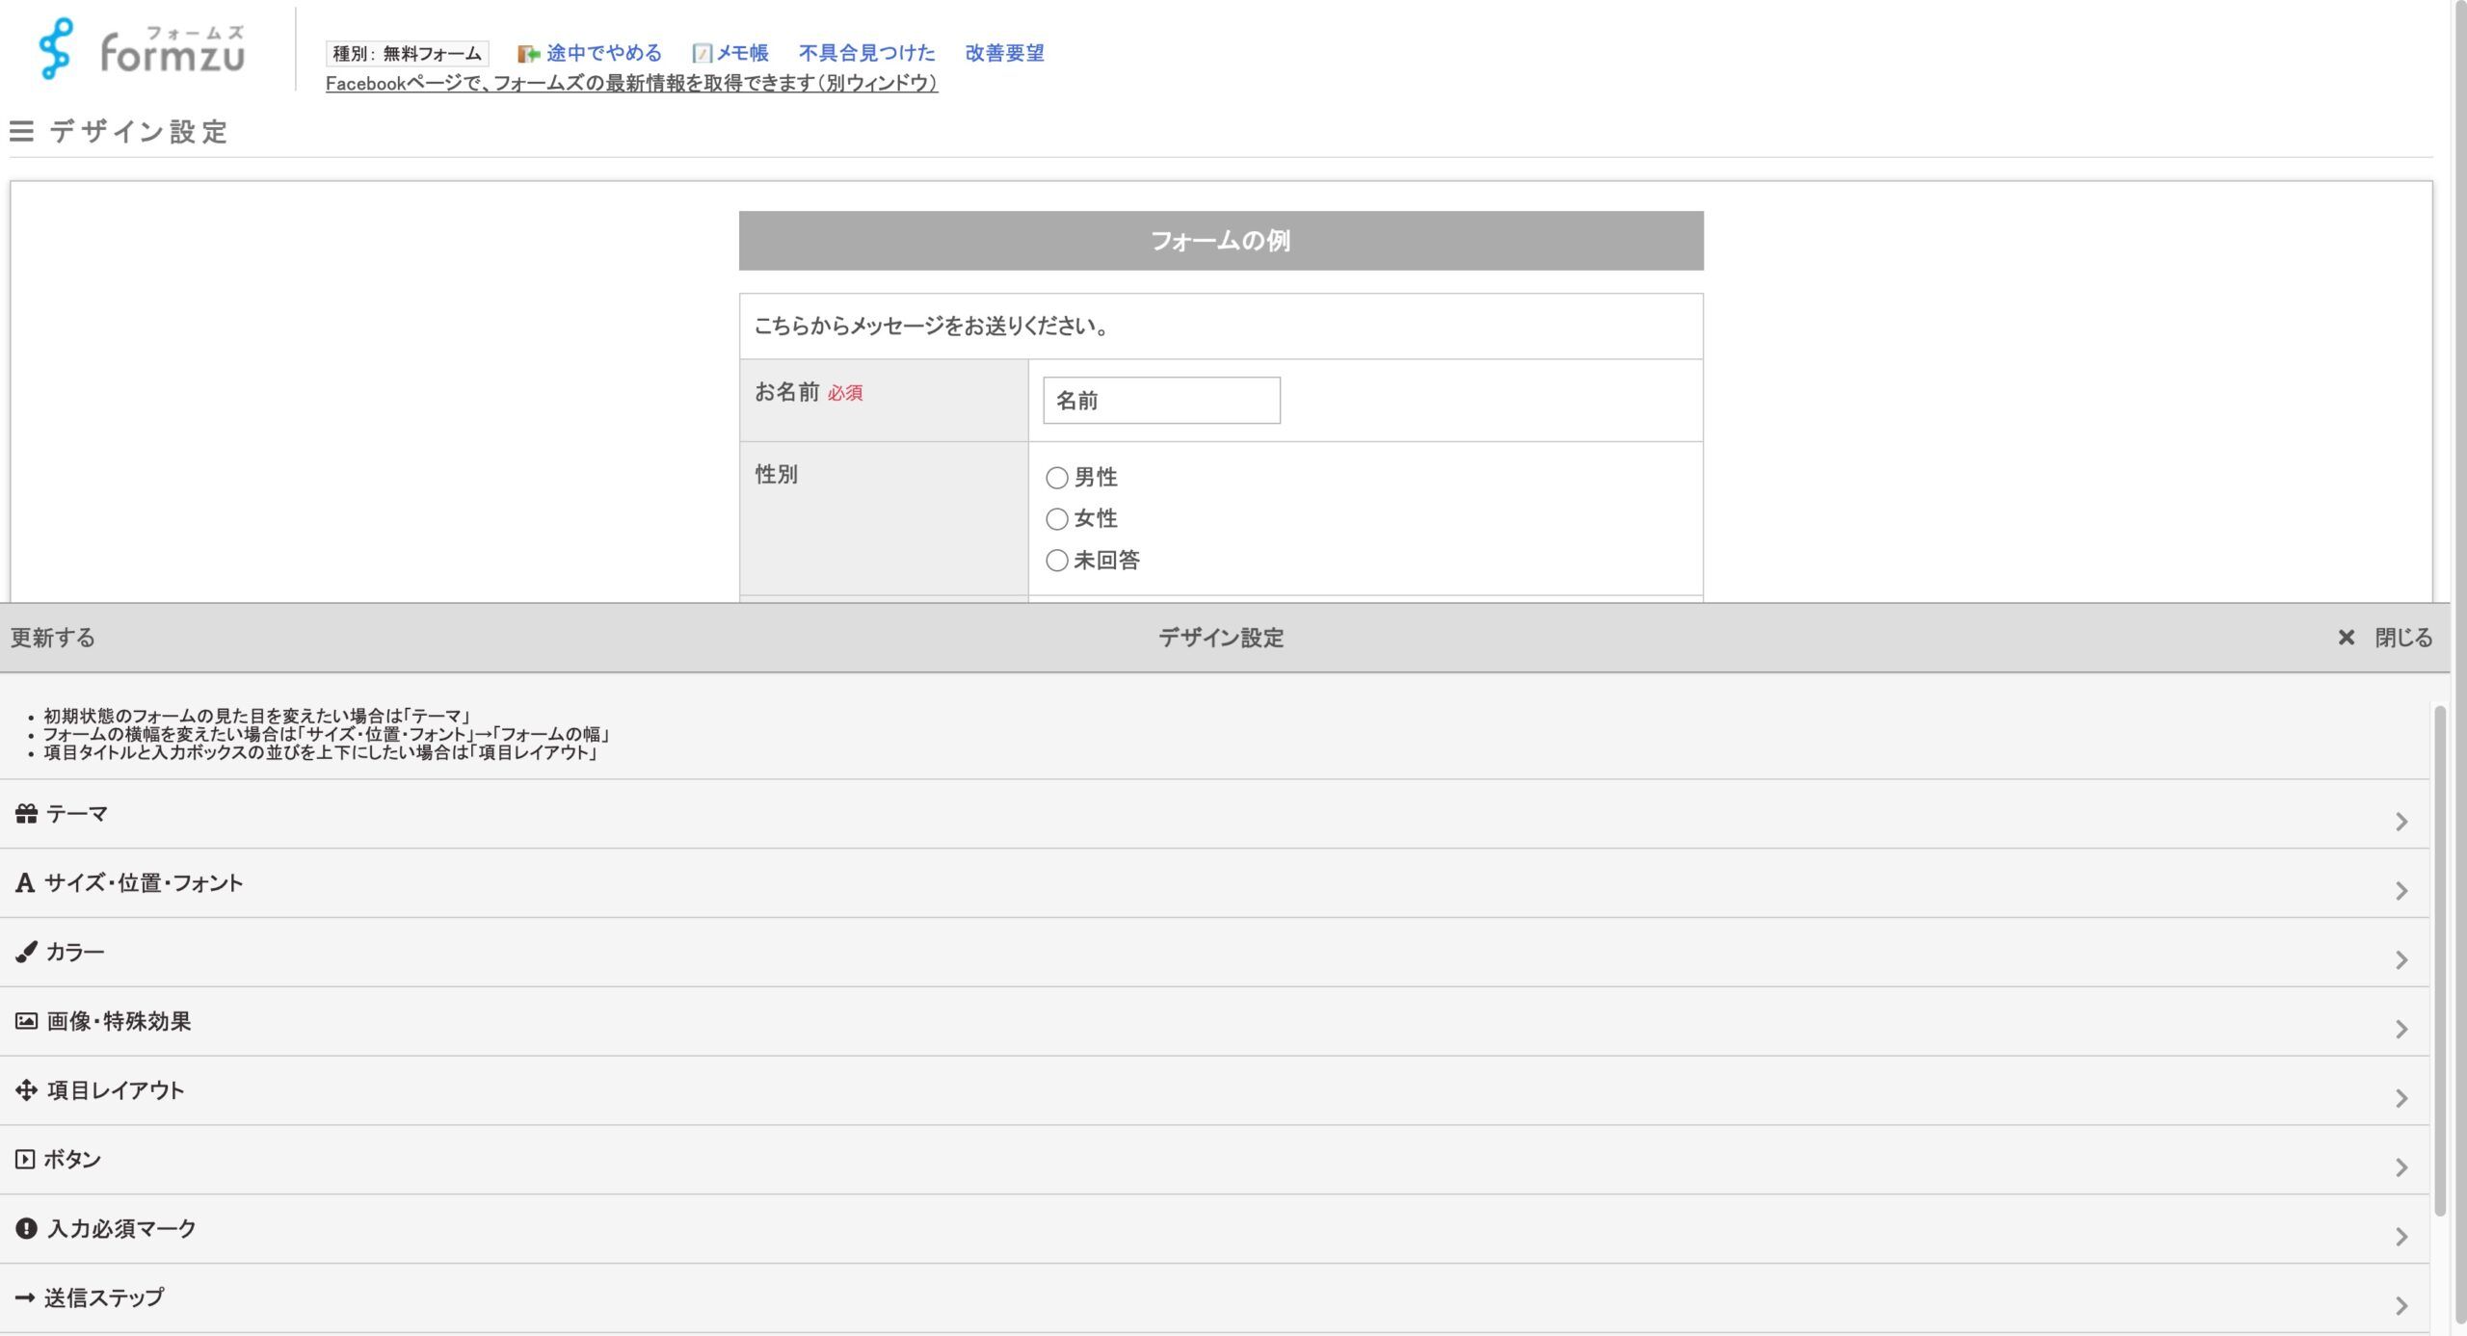The width and height of the screenshot is (2467, 1336).
Task: Click the exclamation icon for 入力必須マーク
Action: tap(24, 1228)
